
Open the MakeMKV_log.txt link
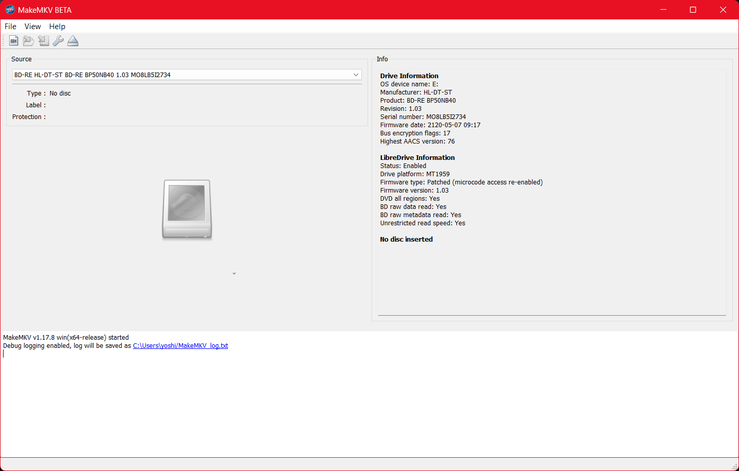180,346
